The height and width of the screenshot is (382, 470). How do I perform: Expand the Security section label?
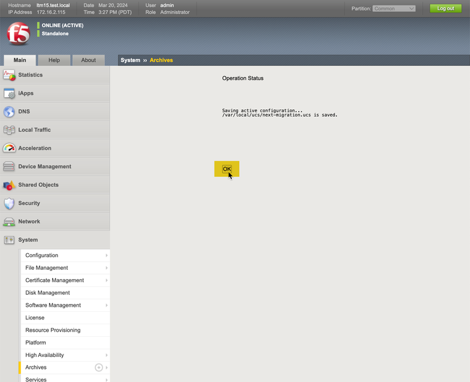point(29,203)
